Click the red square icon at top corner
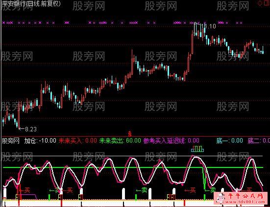The height and width of the screenshot is (207, 270). tap(267, 3)
